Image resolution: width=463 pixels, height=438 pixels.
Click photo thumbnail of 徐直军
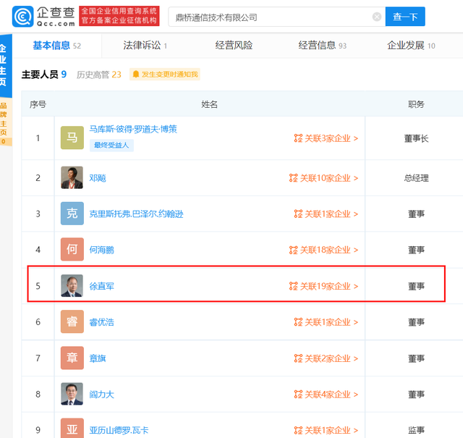(72, 286)
